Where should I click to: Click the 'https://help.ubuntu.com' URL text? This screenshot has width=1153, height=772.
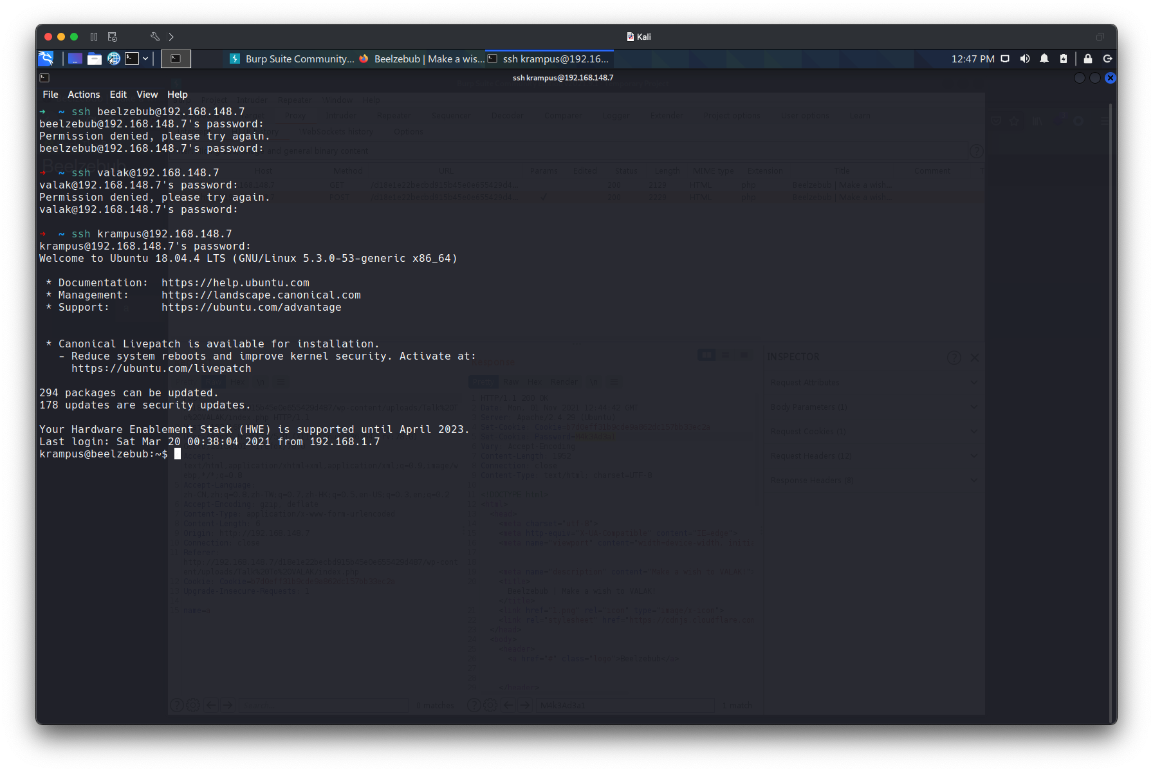coord(235,283)
